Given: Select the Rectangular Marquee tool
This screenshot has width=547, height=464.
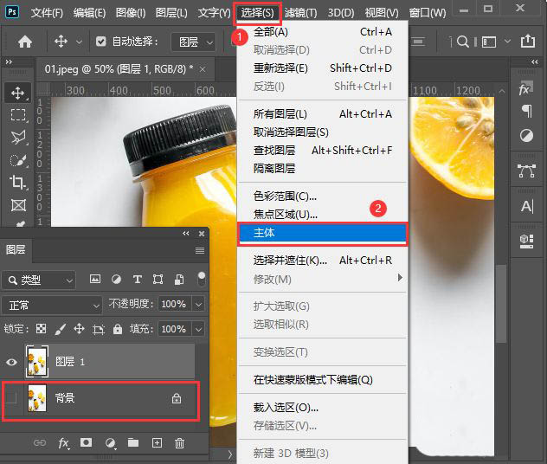Looking at the screenshot, I should (x=18, y=115).
